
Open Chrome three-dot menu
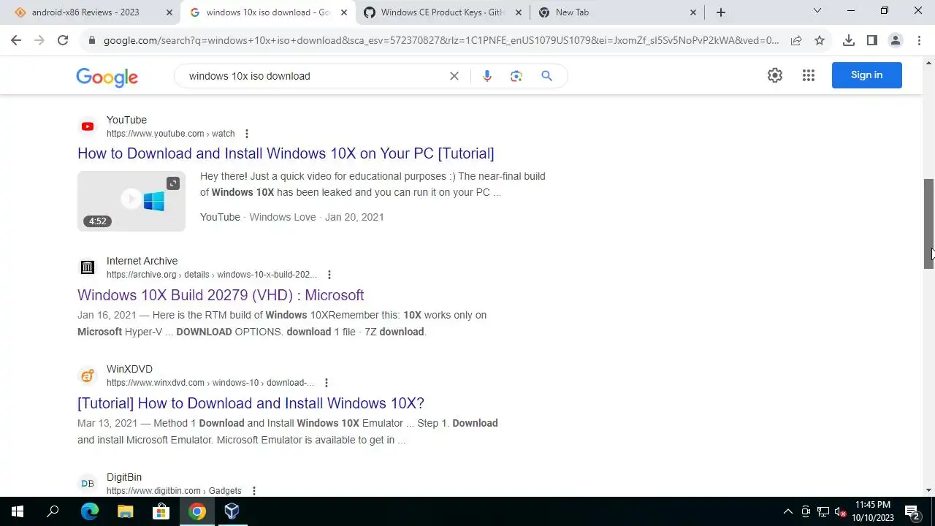coord(919,41)
